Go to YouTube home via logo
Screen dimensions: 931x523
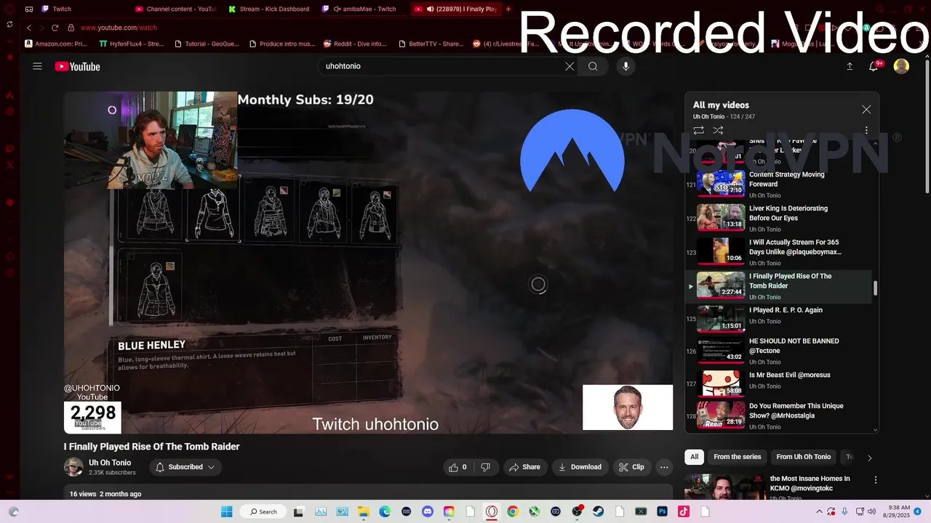[x=77, y=67]
